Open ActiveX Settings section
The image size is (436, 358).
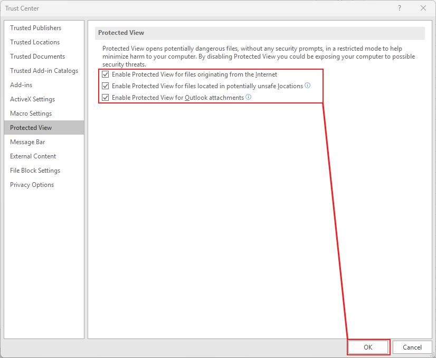[x=44, y=99]
